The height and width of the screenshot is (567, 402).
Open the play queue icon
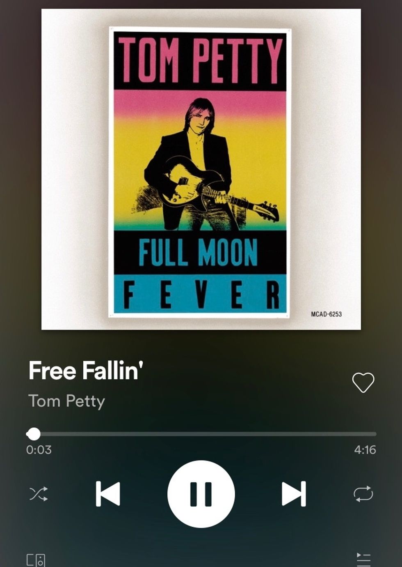[x=363, y=560]
